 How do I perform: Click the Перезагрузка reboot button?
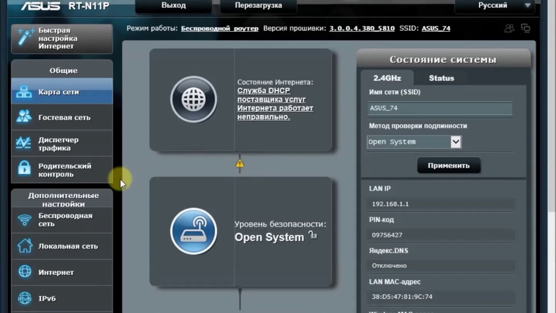pyautogui.click(x=258, y=6)
